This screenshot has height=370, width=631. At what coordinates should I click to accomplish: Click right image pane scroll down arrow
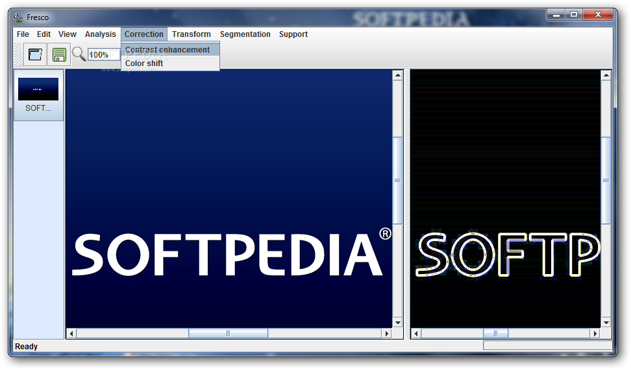[606, 322]
